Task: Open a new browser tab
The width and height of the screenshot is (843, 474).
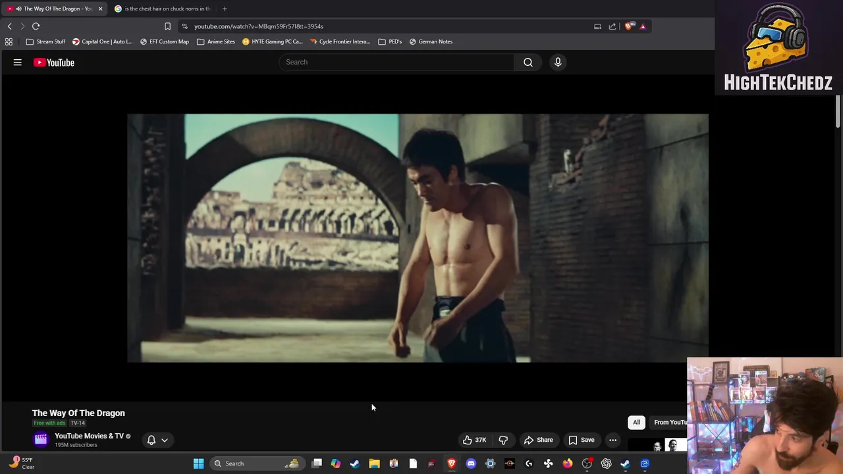Action: pos(225,9)
